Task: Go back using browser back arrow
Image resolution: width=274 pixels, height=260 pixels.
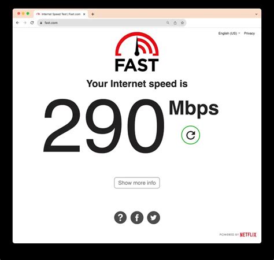Action: click(17, 23)
